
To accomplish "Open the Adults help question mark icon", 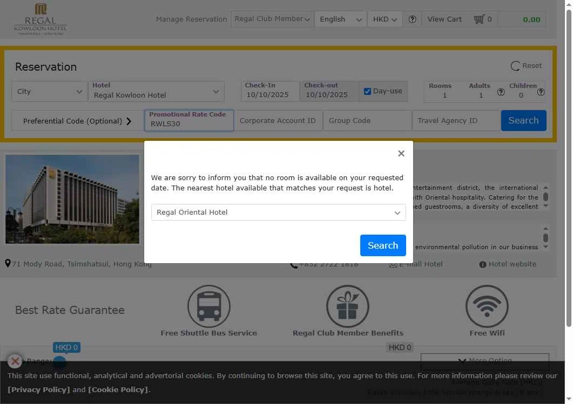I will point(501,92).
